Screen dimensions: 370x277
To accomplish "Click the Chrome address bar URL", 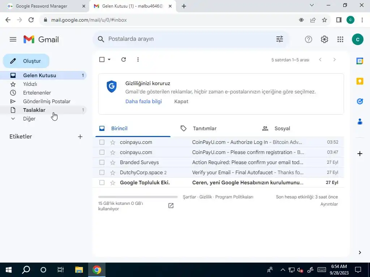I will point(89,20).
